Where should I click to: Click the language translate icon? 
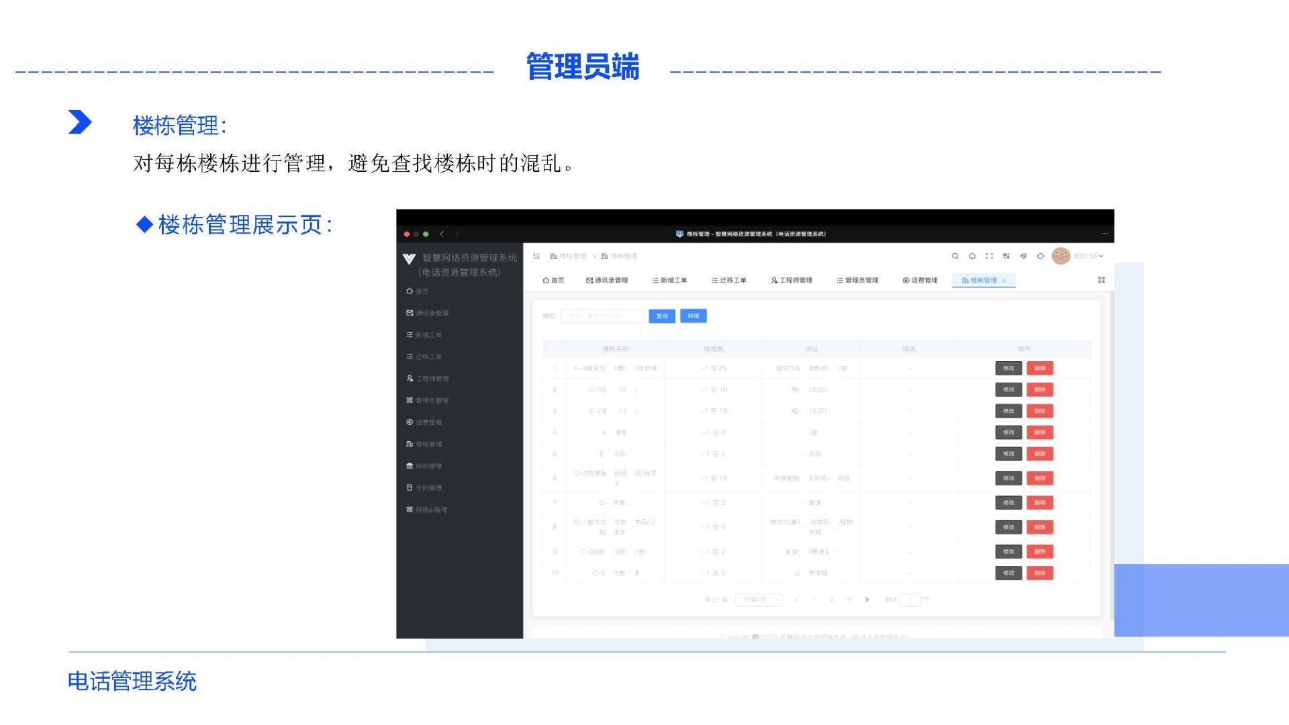[1006, 256]
